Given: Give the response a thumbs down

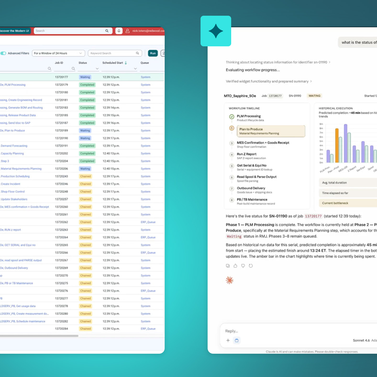Looking at the screenshot, I should point(243,266).
